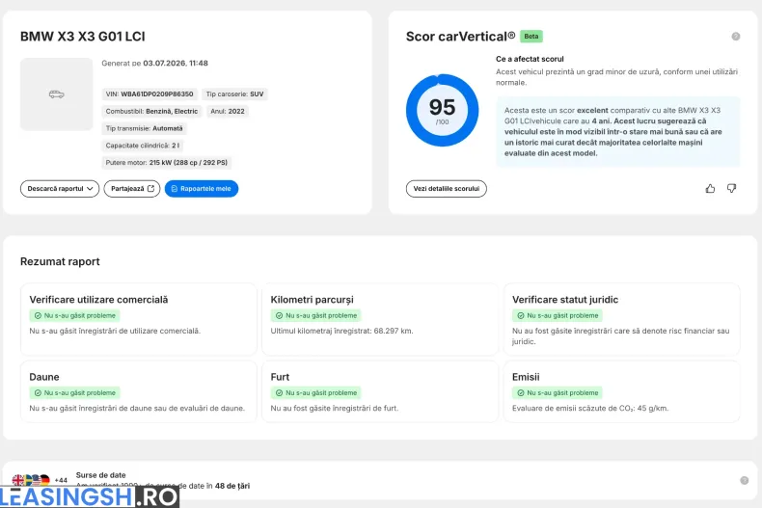Click the thumbs up feedback icon
Image resolution: width=762 pixels, height=508 pixels.
(710, 188)
